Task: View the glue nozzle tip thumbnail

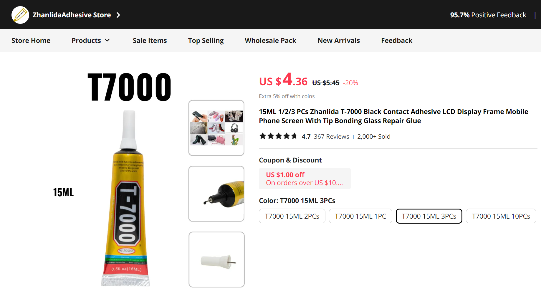Action: (x=216, y=194)
